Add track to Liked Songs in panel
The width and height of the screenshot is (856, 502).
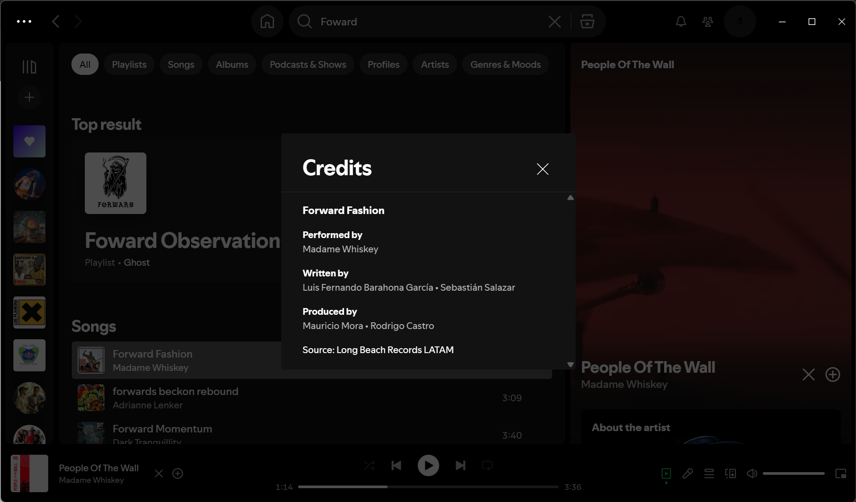pyautogui.click(x=833, y=374)
